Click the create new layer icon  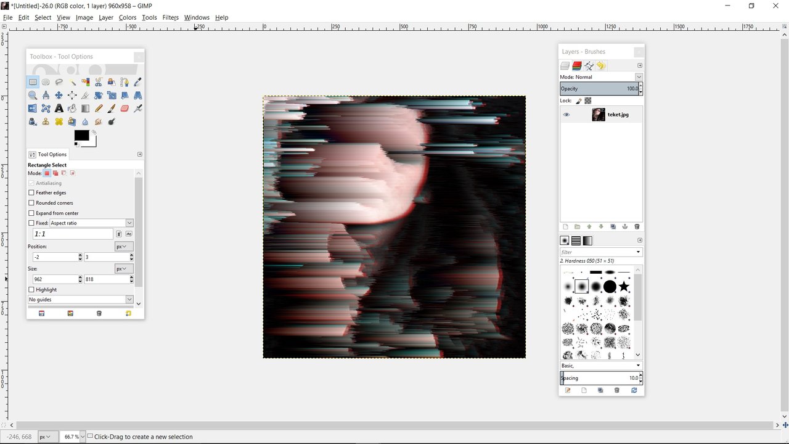click(x=565, y=226)
